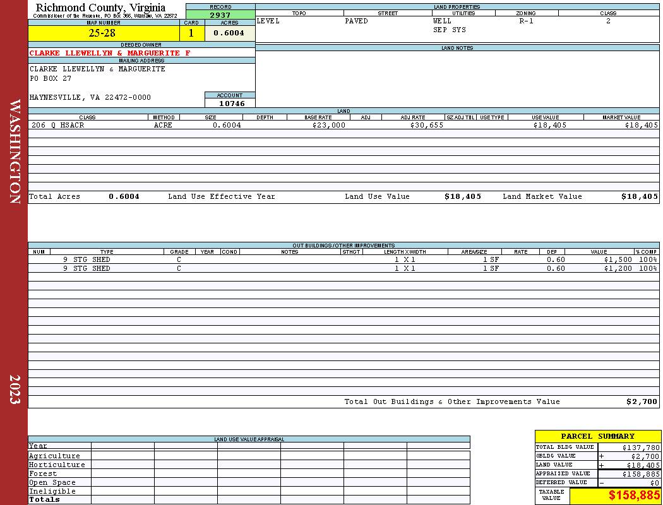Screen dimensions: 663x505
Task: Select land class 206 Q HSACR
Action: 58,125
